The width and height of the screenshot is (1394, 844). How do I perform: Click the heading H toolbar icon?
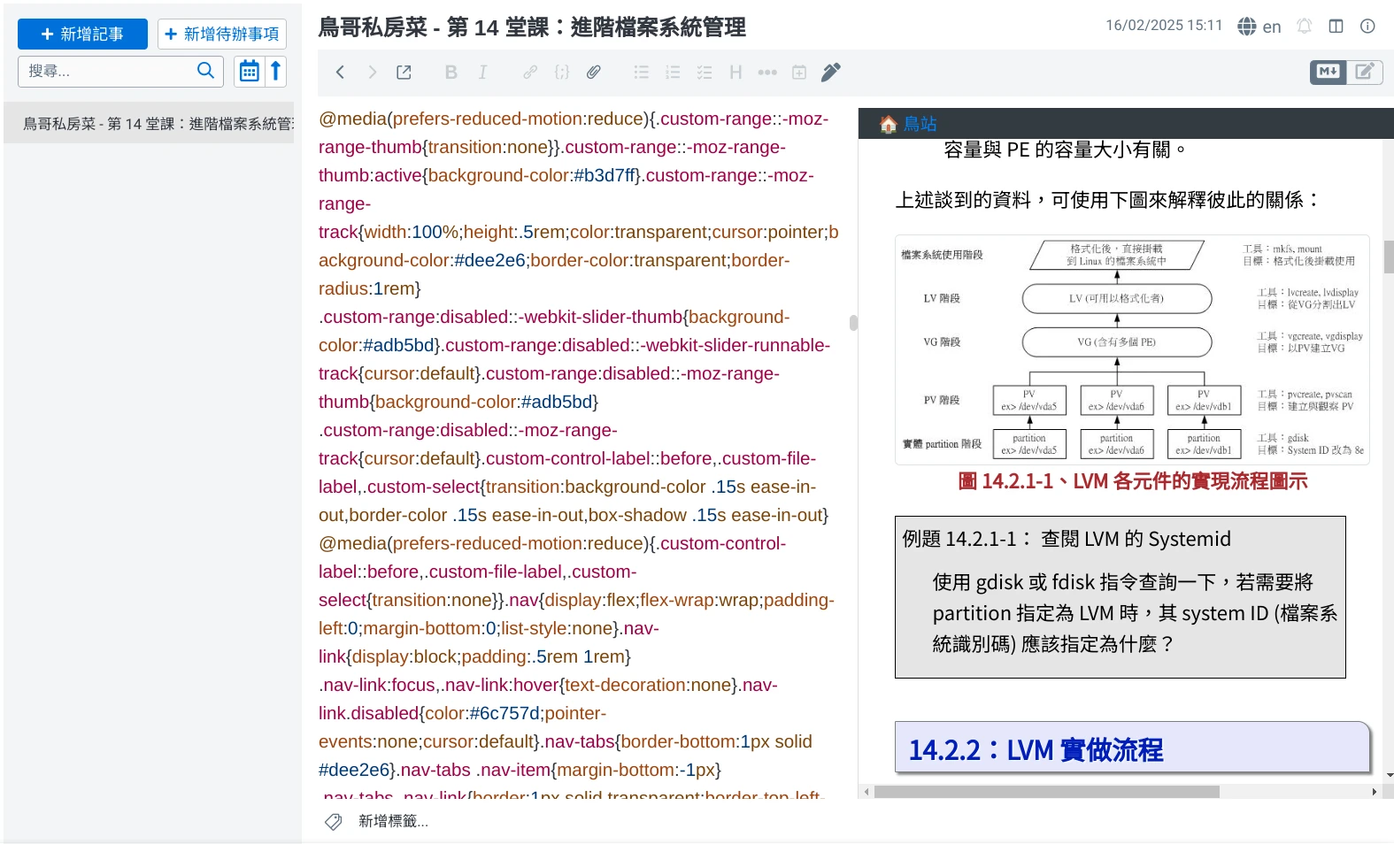(x=736, y=73)
